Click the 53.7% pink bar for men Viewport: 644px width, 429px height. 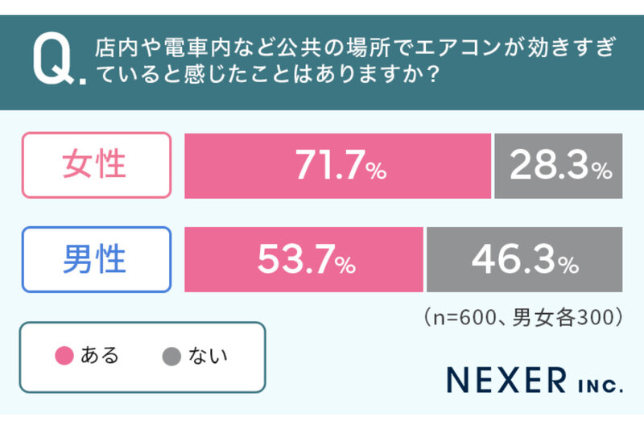pos(303,259)
